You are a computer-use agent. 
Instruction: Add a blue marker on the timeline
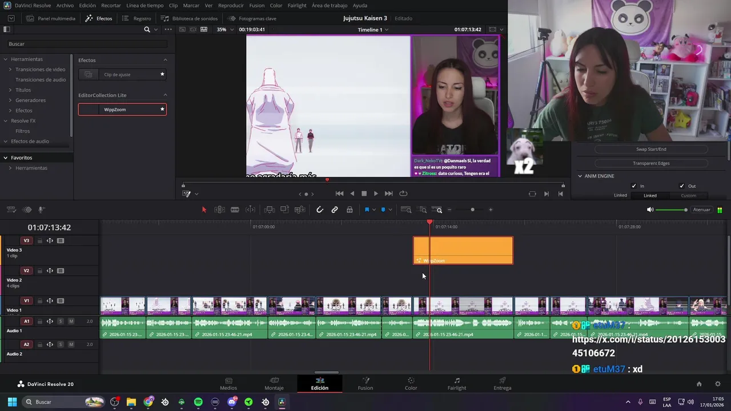(x=383, y=209)
